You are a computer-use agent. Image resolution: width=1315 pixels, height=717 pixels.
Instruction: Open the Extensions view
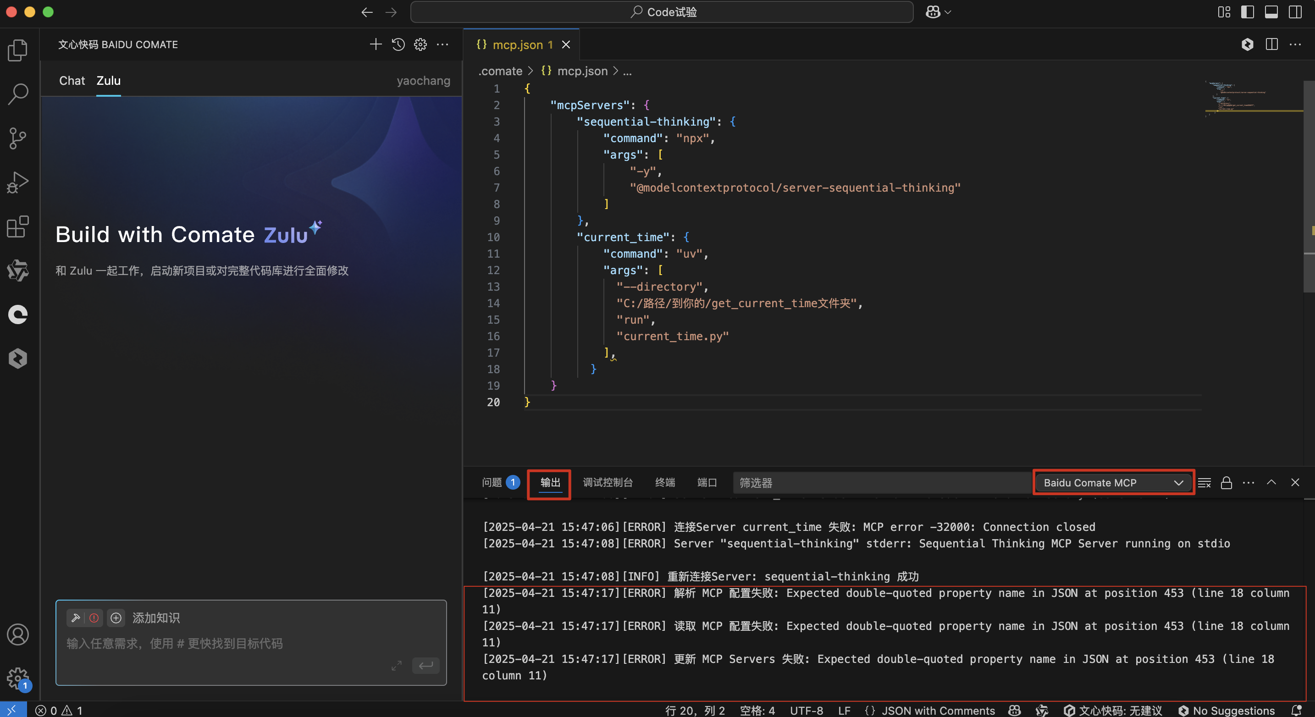(x=18, y=226)
